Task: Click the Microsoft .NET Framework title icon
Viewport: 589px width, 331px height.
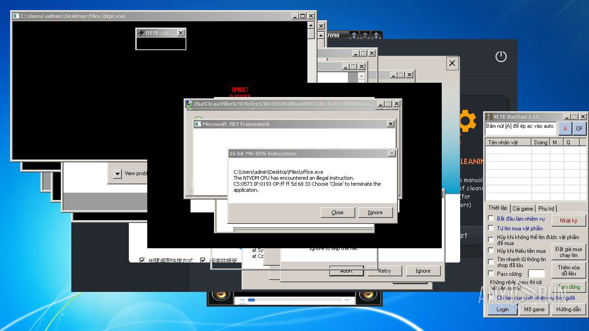Action: pyautogui.click(x=198, y=124)
